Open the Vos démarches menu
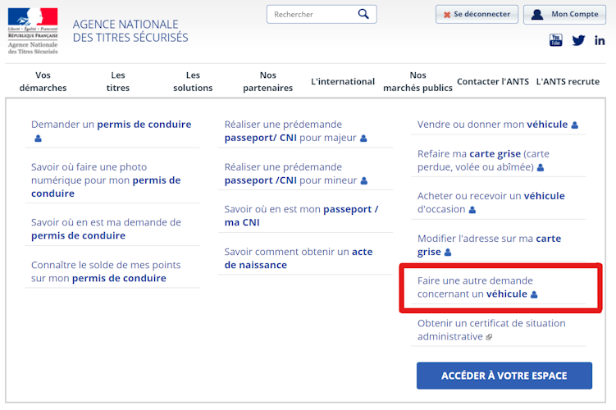This screenshot has height=410, width=616. point(43,81)
